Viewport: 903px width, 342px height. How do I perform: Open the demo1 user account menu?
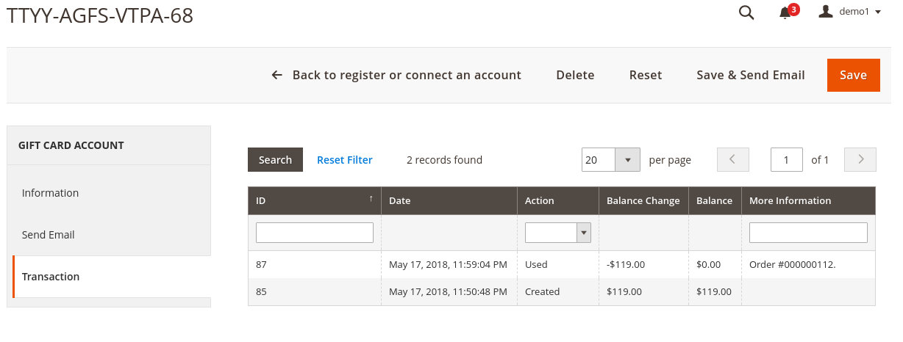[x=850, y=12]
